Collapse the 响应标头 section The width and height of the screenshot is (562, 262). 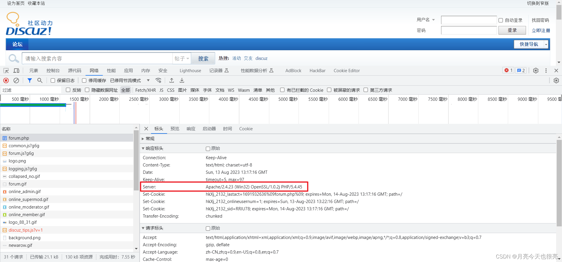[x=143, y=148]
